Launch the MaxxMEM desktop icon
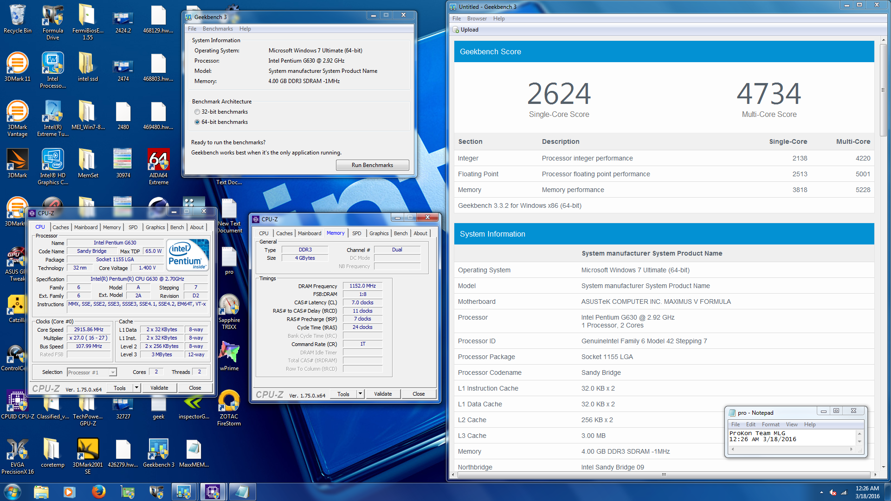891x501 pixels. click(194, 453)
